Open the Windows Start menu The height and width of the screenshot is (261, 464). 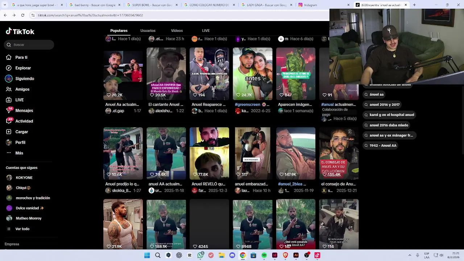[147, 255]
